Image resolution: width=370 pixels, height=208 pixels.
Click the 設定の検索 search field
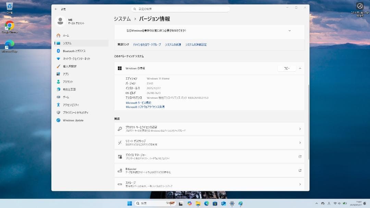click(181, 9)
